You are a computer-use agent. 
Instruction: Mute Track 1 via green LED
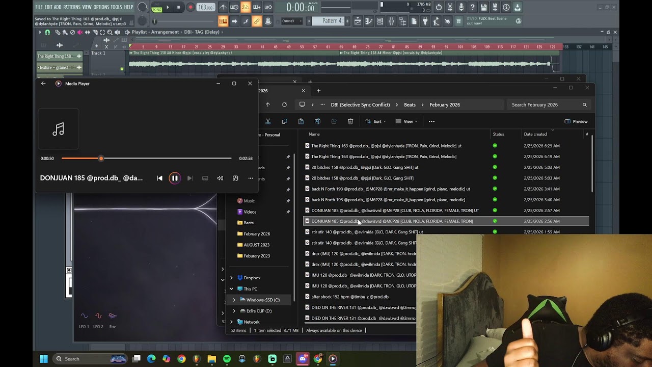coord(122,69)
